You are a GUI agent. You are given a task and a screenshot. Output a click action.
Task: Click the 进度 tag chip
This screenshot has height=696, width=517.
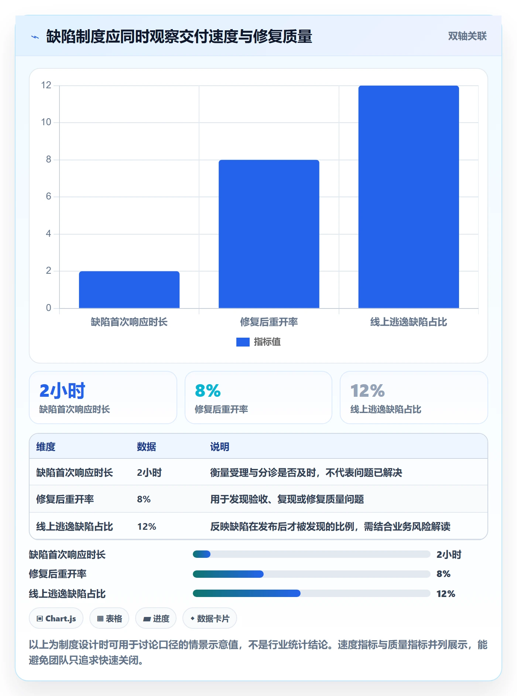tap(156, 618)
